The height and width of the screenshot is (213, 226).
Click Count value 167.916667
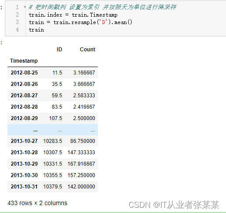[81, 164]
